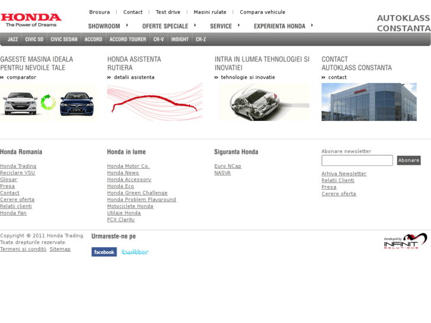Open Glosar link

pyautogui.click(x=8, y=180)
